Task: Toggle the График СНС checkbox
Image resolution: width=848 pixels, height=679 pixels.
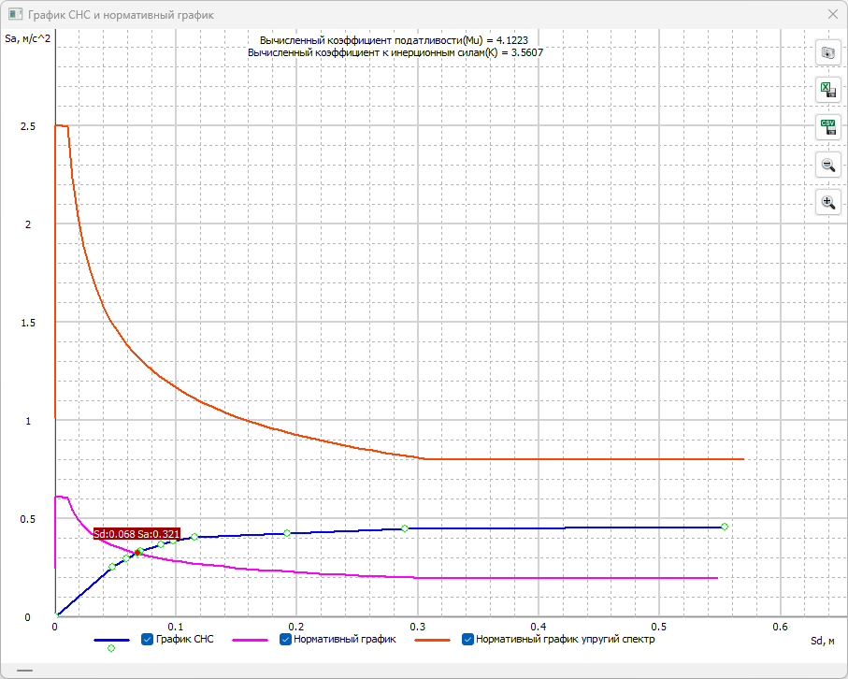Action: (147, 640)
